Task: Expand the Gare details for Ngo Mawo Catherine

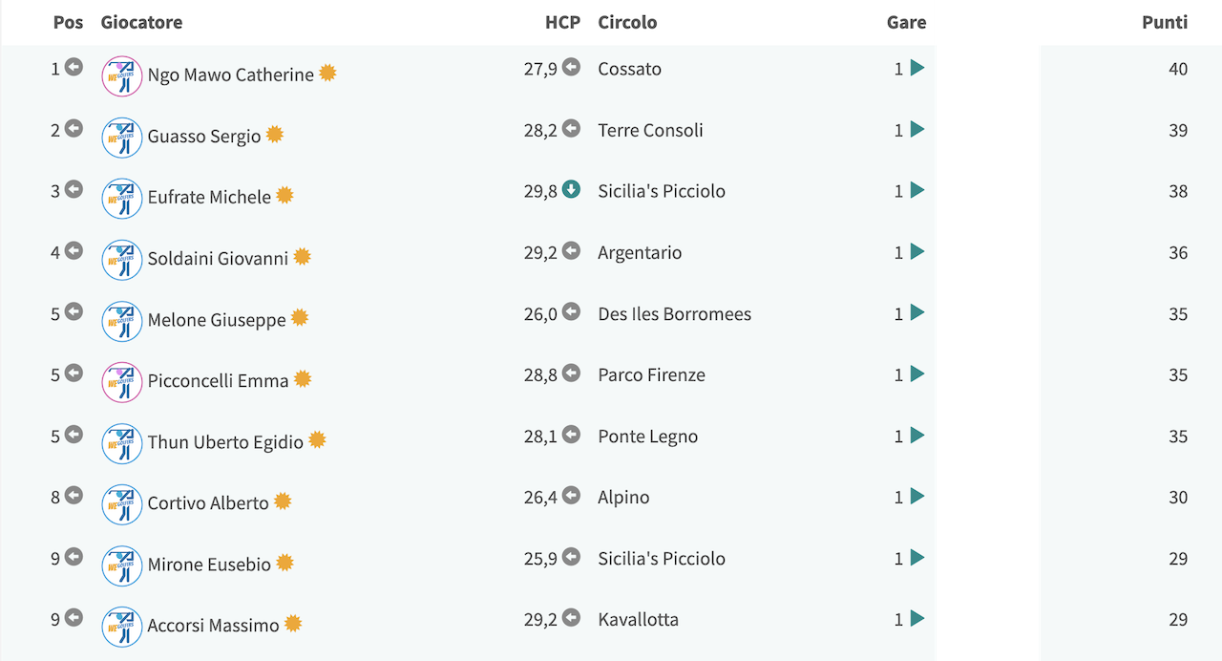Action: pos(917,68)
